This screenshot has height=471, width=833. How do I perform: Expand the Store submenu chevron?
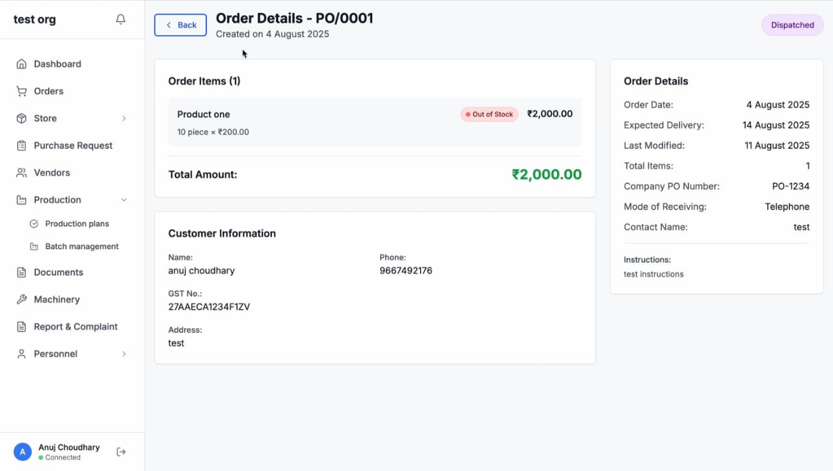click(124, 118)
